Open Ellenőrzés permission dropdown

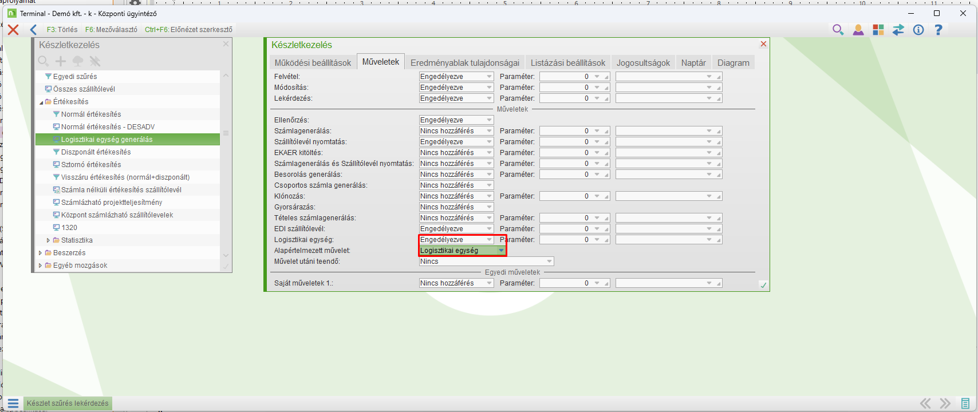click(456, 120)
